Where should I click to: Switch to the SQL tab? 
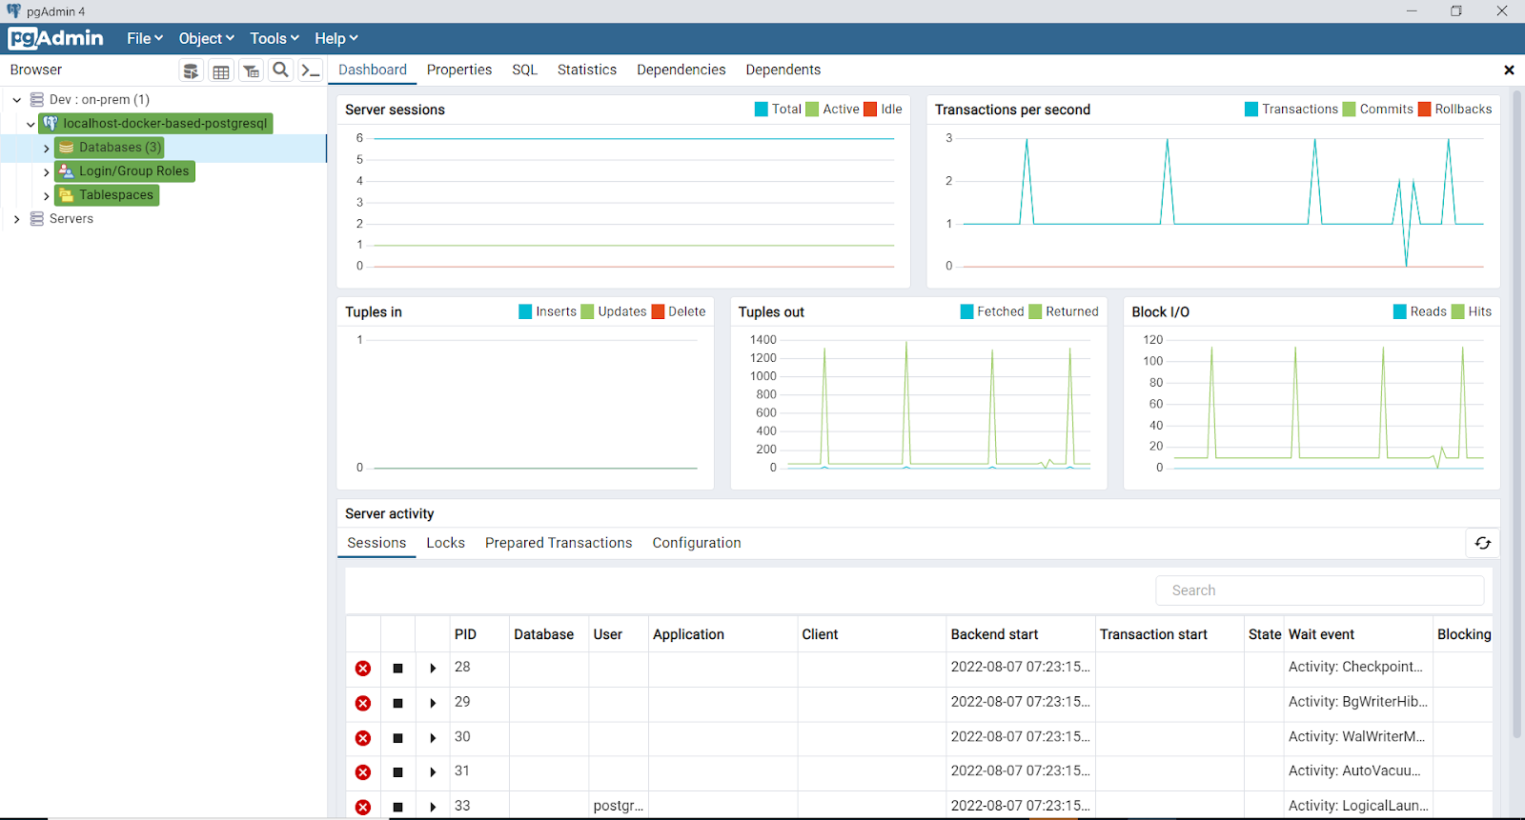525,70
